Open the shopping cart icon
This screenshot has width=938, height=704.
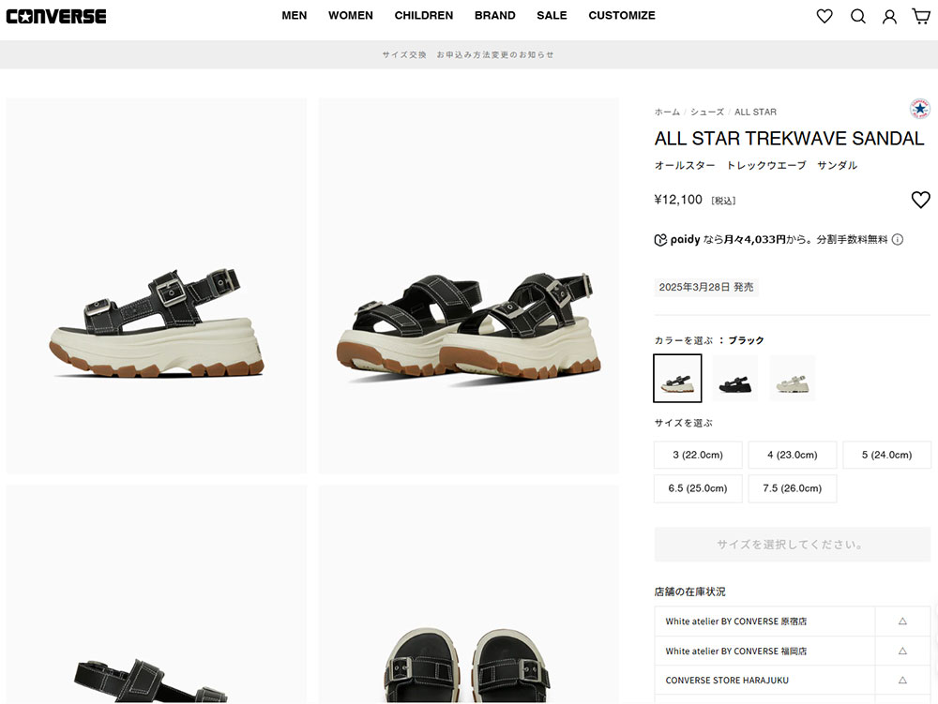click(921, 16)
